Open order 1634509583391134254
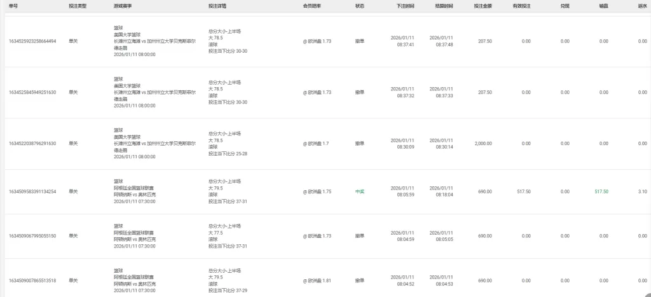 tap(32, 191)
